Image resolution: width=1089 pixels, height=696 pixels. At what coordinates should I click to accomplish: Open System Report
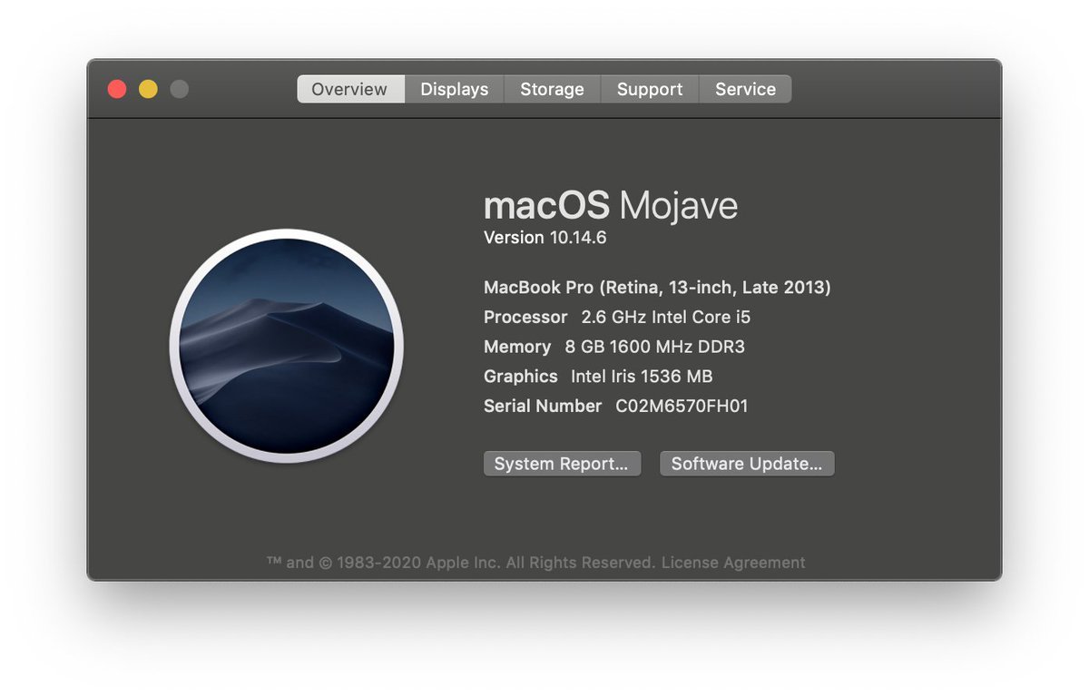tap(562, 464)
